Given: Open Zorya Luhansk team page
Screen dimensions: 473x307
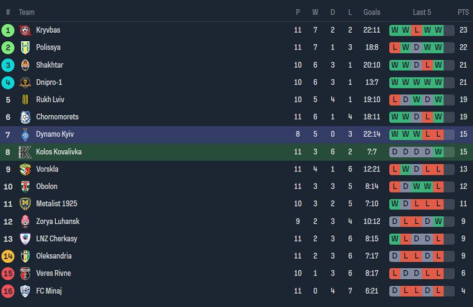Looking at the screenshot, I should tap(58, 222).
